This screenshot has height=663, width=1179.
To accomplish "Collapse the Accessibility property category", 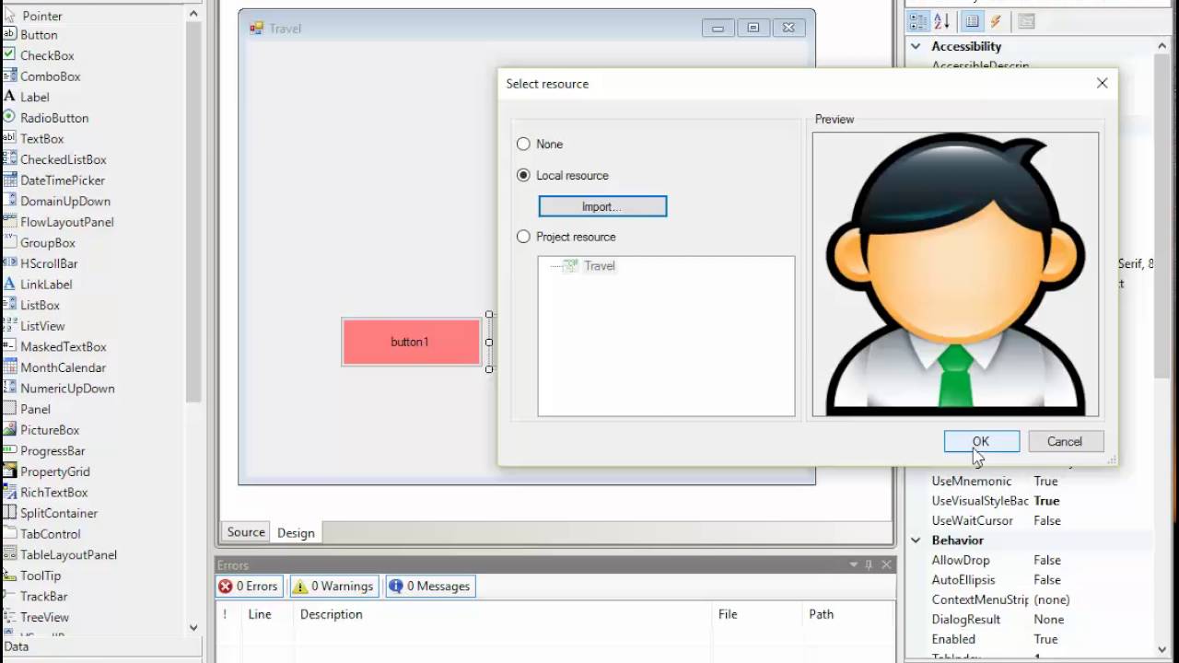I will click(x=916, y=46).
